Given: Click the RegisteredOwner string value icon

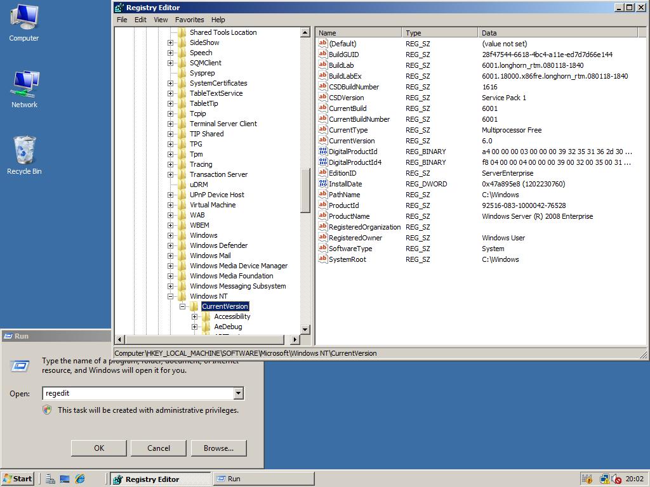Looking at the screenshot, I should [x=323, y=237].
